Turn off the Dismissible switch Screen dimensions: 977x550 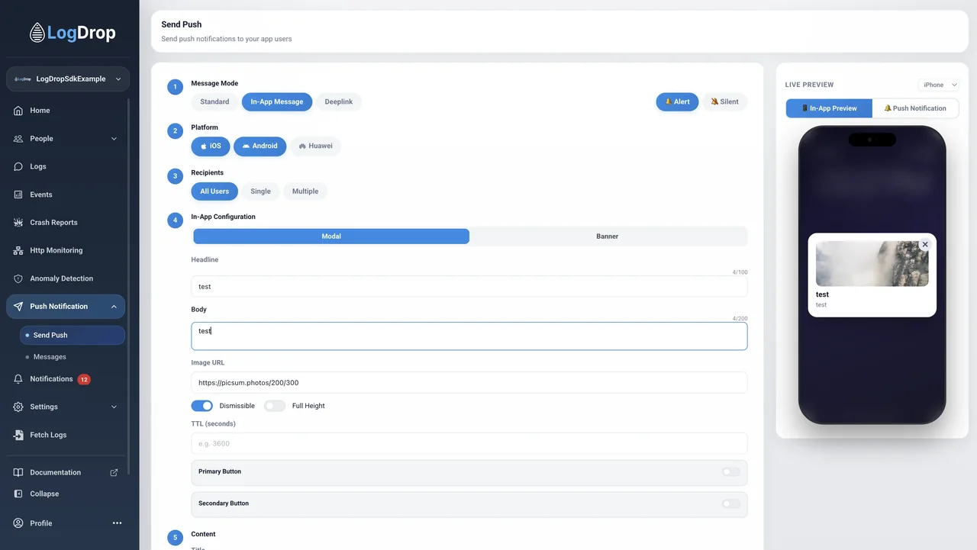tap(202, 406)
